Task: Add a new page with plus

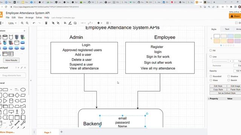Action: click(x=61, y=132)
